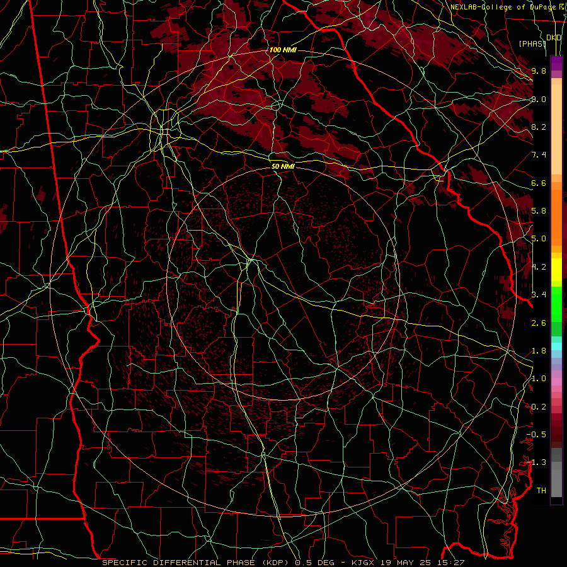This screenshot has width=567, height=567.
Task: Select the 5.0 value on the scale
Action: point(539,239)
